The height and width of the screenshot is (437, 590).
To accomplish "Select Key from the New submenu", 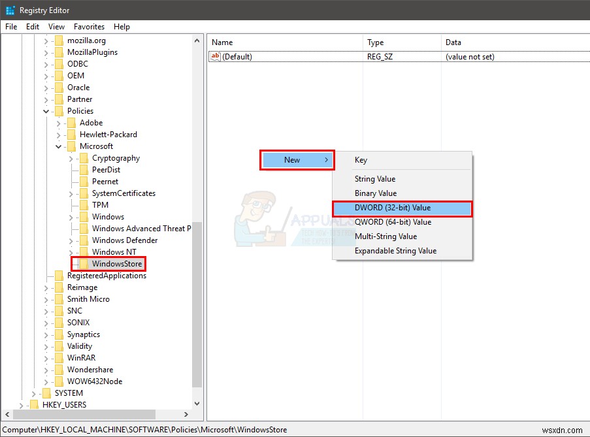I will tap(402, 160).
